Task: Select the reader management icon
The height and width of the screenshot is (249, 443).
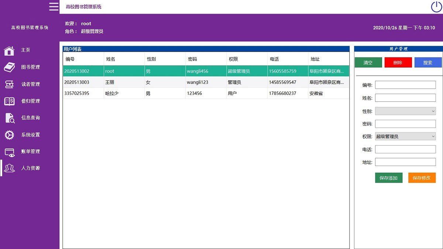Action: click(9, 84)
